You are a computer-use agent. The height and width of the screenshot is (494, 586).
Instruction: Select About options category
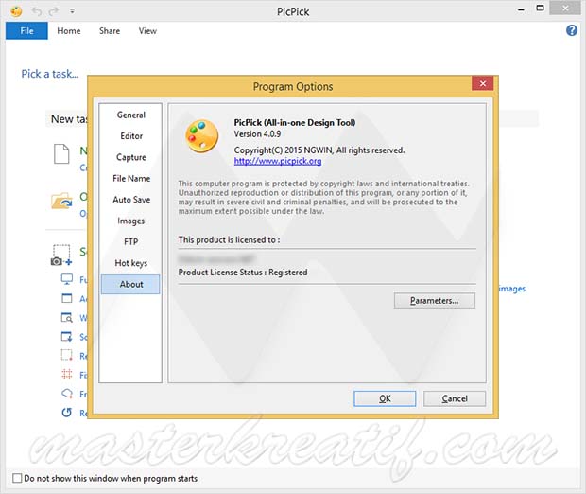coord(130,285)
